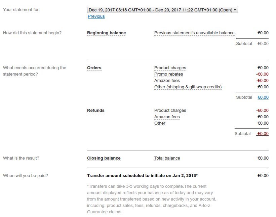Open the Refunds subtotal -€0.00 link

pyautogui.click(x=262, y=134)
